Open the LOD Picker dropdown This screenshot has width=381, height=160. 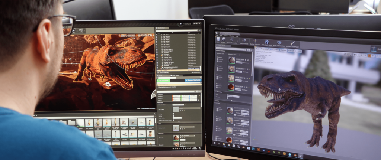point(234,96)
